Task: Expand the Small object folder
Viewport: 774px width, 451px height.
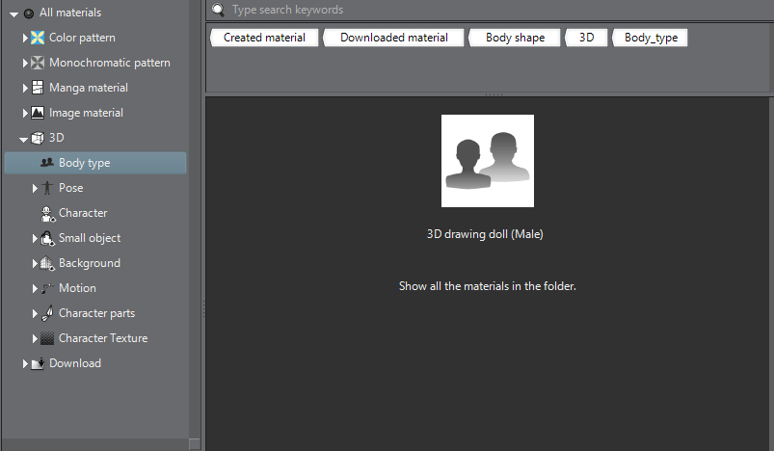Action: point(35,239)
